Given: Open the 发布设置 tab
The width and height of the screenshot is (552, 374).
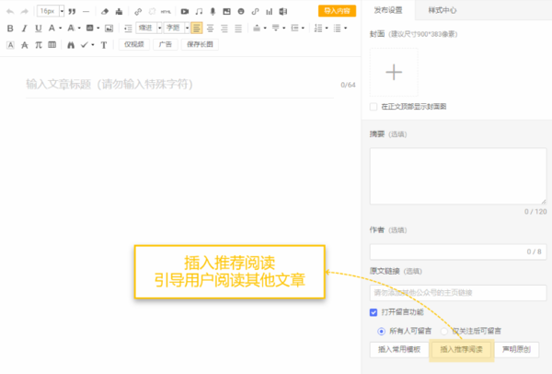Looking at the screenshot, I should 388,10.
